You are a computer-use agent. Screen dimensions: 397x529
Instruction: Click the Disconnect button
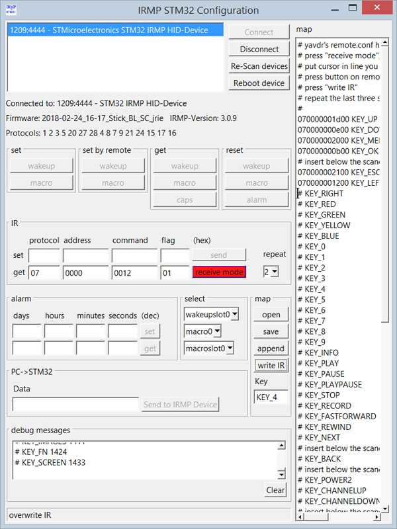pyautogui.click(x=259, y=49)
